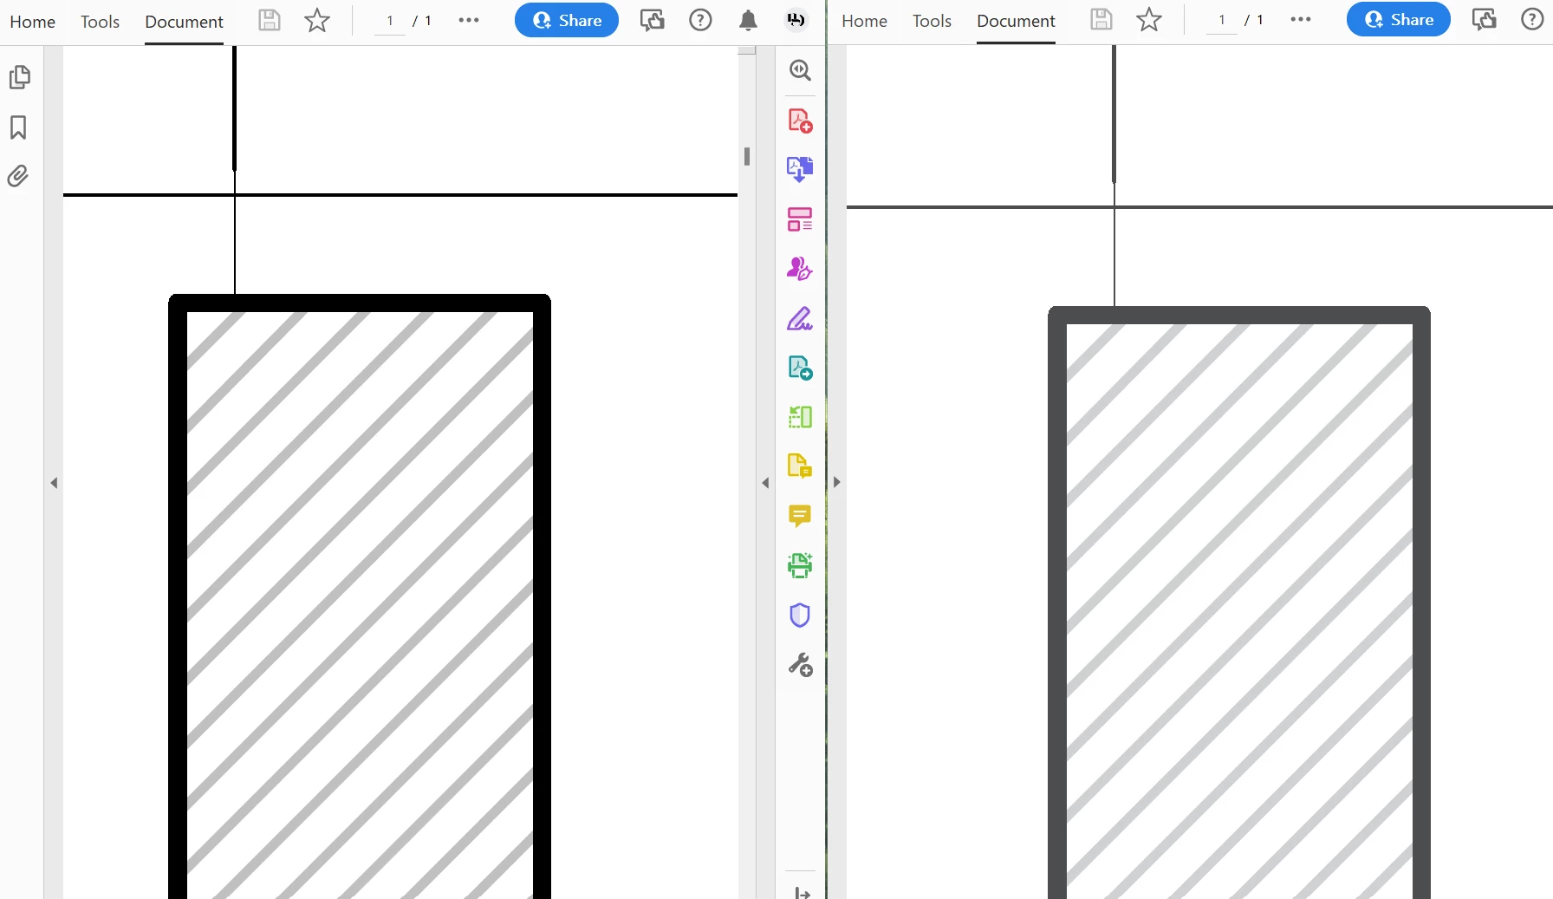The image size is (1553, 899).
Task: Click the page number field in left window
Action: pyautogui.click(x=390, y=21)
